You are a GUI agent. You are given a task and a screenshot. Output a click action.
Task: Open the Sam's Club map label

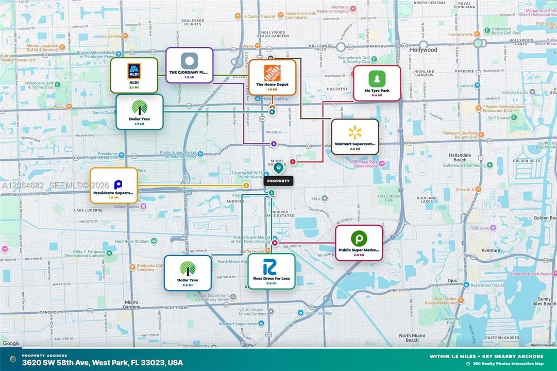(103, 113)
